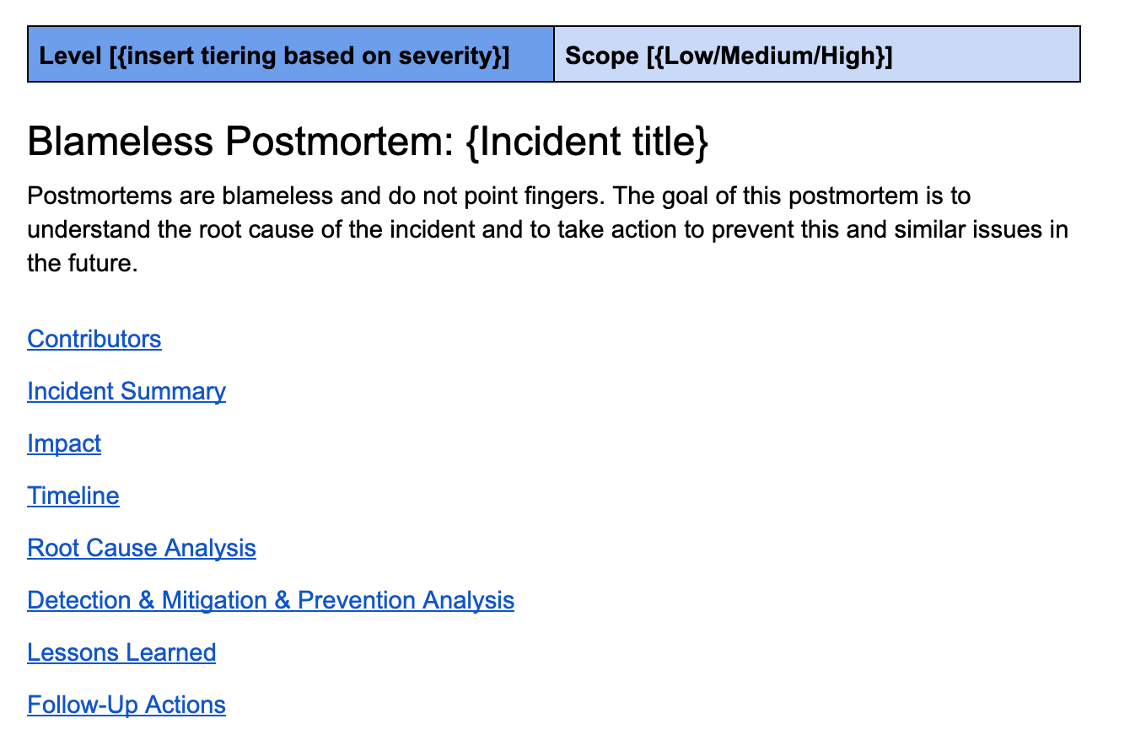Place cursor in the blameless description paragraph

(x=548, y=230)
